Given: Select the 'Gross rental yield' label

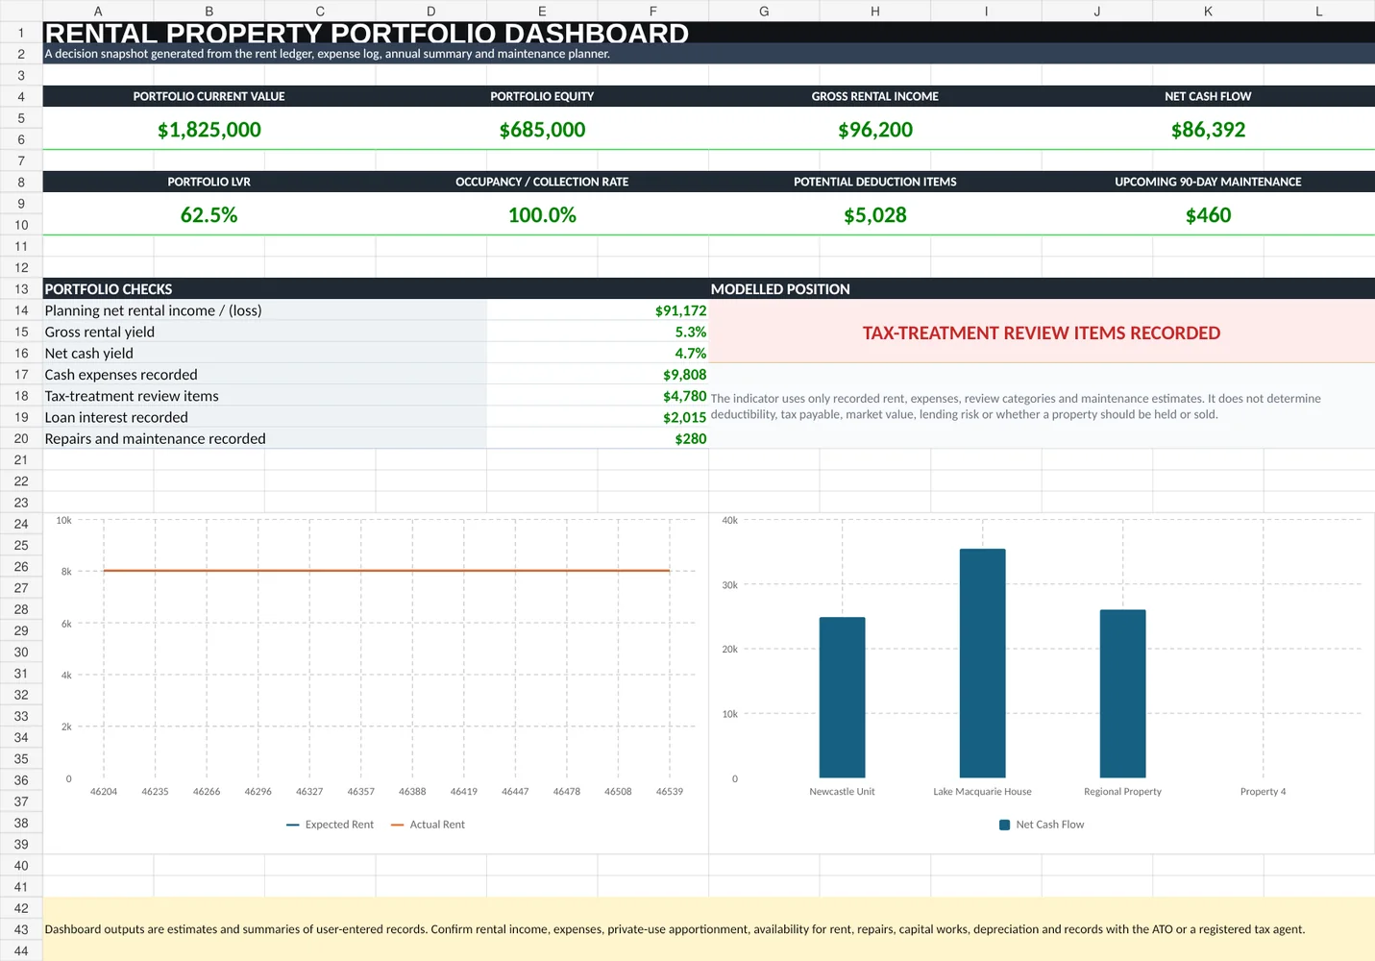Looking at the screenshot, I should tap(100, 332).
